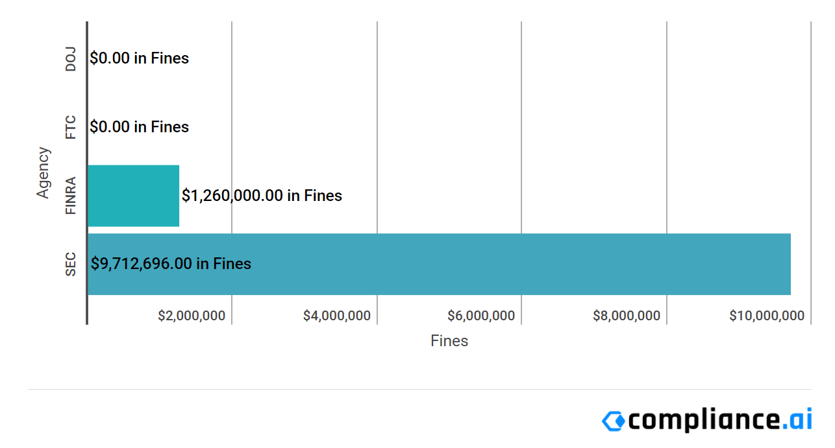Click the $10,000,000 axis tick label

click(x=767, y=316)
